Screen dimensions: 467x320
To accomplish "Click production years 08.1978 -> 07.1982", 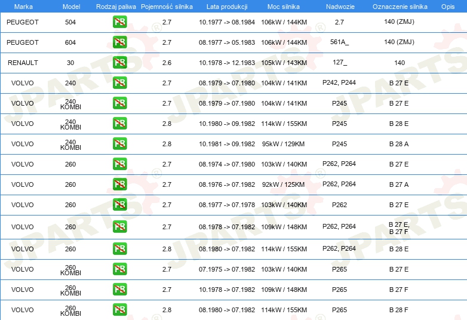I will pos(227,227).
